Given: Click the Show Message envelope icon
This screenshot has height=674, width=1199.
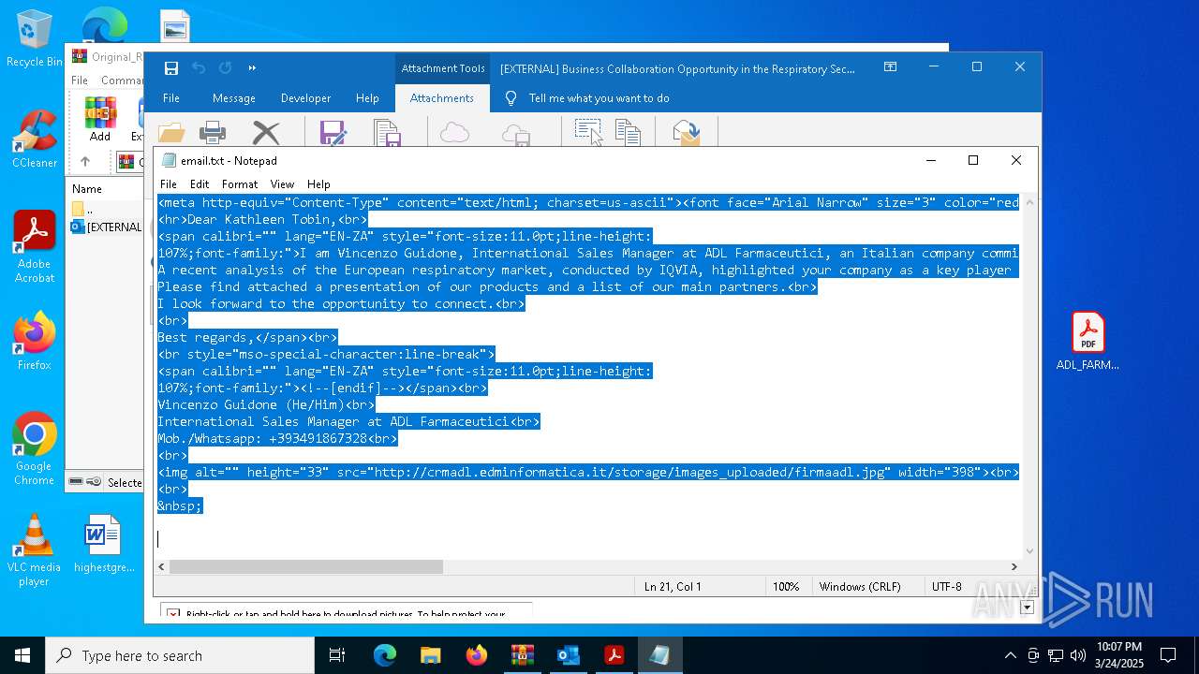Looking at the screenshot, I should coord(687,133).
